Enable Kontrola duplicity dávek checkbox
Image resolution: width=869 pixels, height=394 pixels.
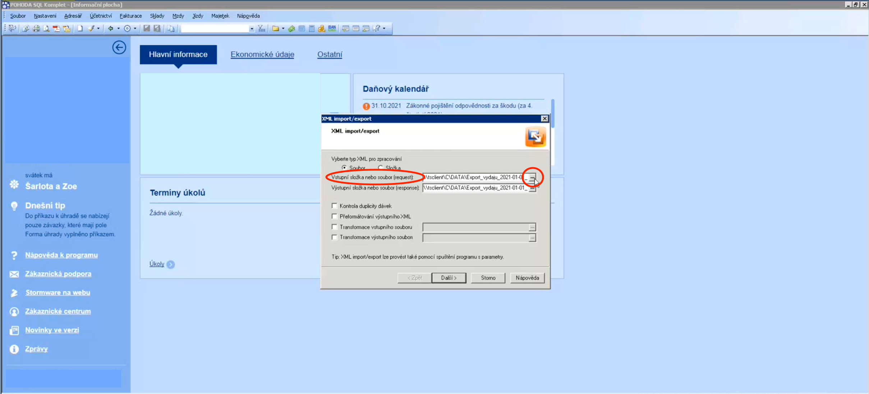click(x=335, y=206)
